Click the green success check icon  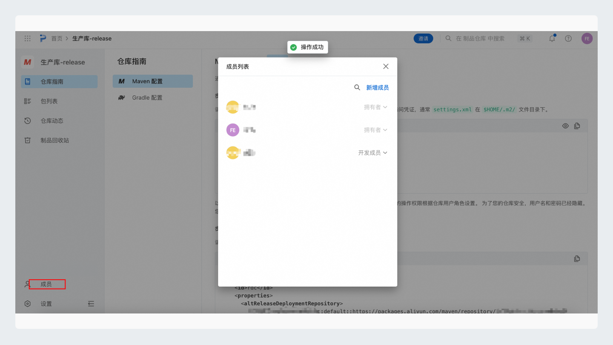[x=293, y=47]
